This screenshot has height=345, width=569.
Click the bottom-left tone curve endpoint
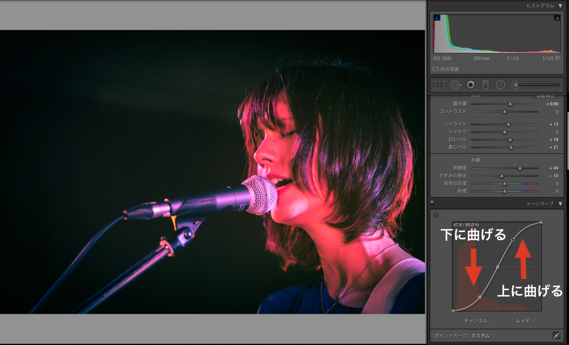(x=454, y=310)
